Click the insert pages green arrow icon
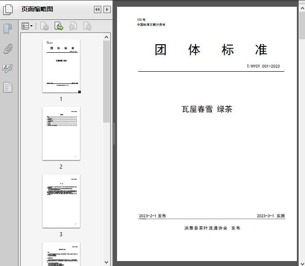The image size is (305, 266). click(x=59, y=26)
